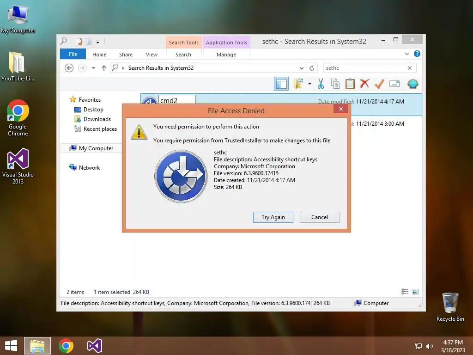Viewport: 473px width, 355px height.
Task: Select My Computer in the navigation pane
Action: 96,148
